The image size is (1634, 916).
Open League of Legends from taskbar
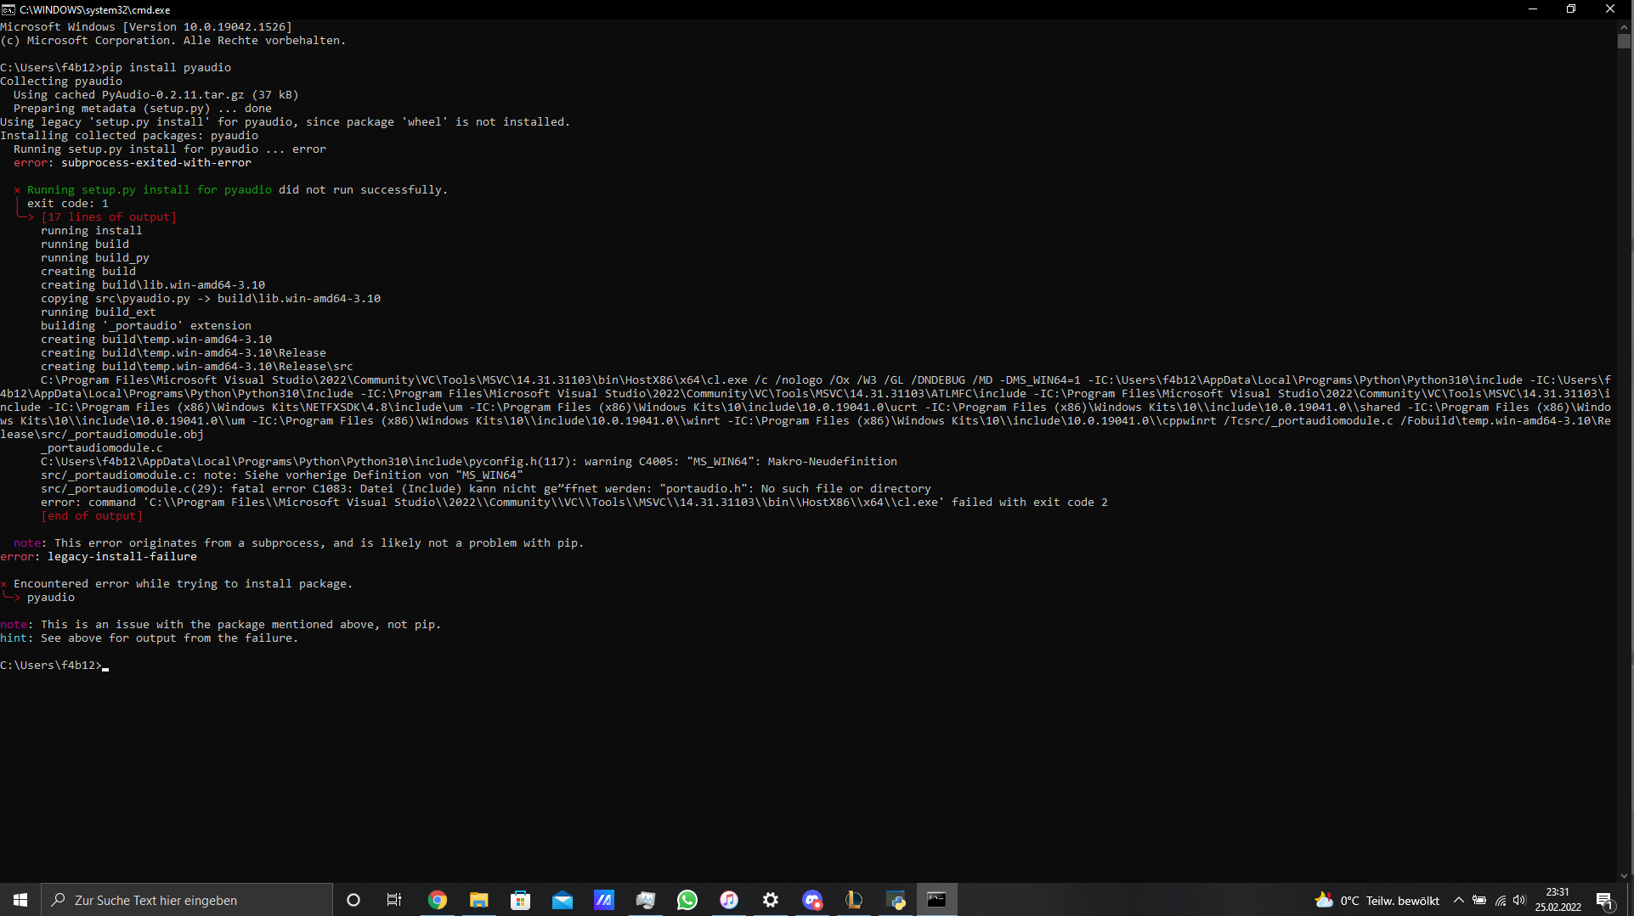[x=853, y=900]
